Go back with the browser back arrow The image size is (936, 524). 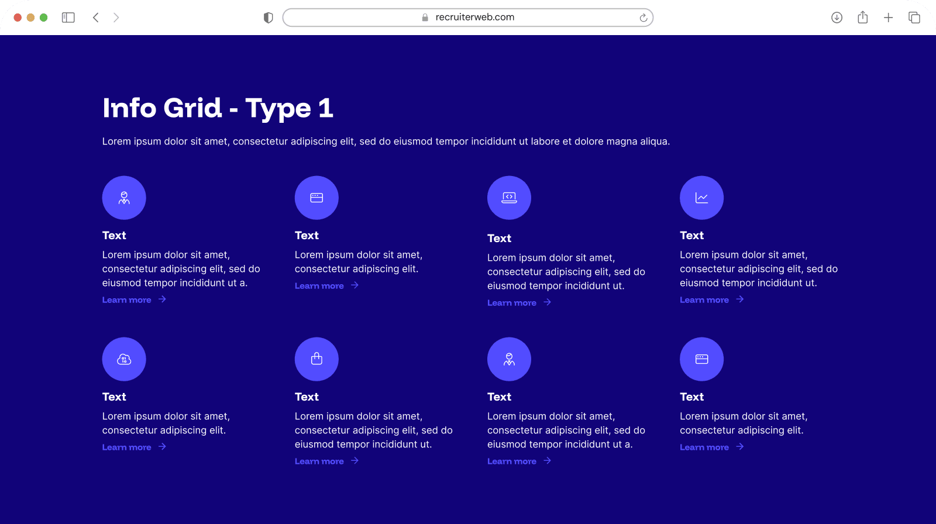(96, 18)
